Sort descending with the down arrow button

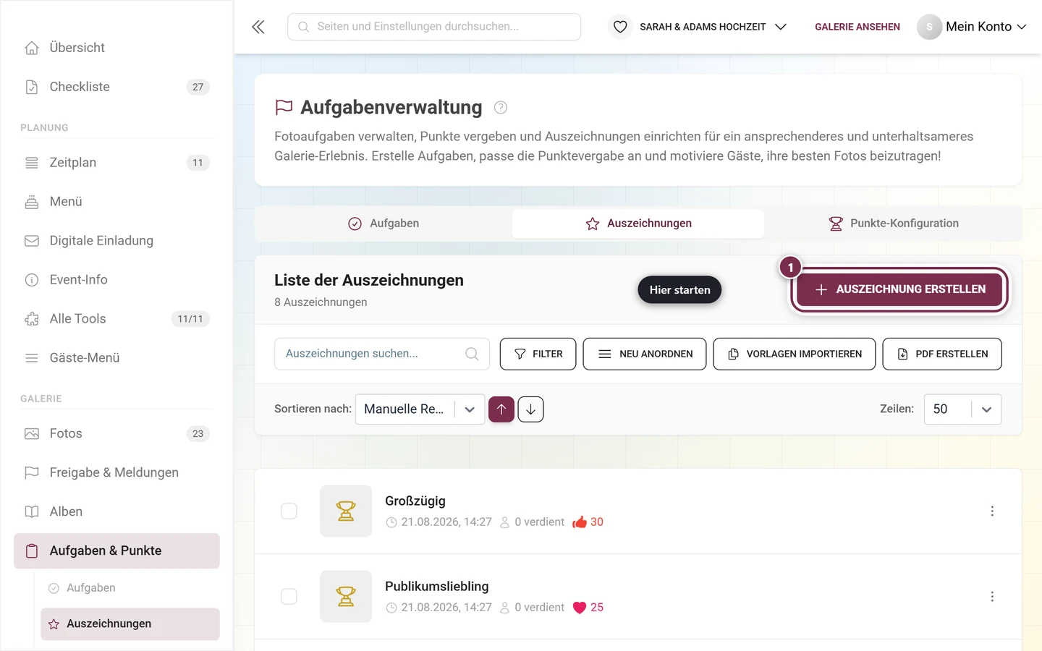coord(530,409)
